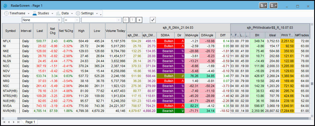Go to first page with navigation arrow
The image size is (315, 126).
(4, 122)
